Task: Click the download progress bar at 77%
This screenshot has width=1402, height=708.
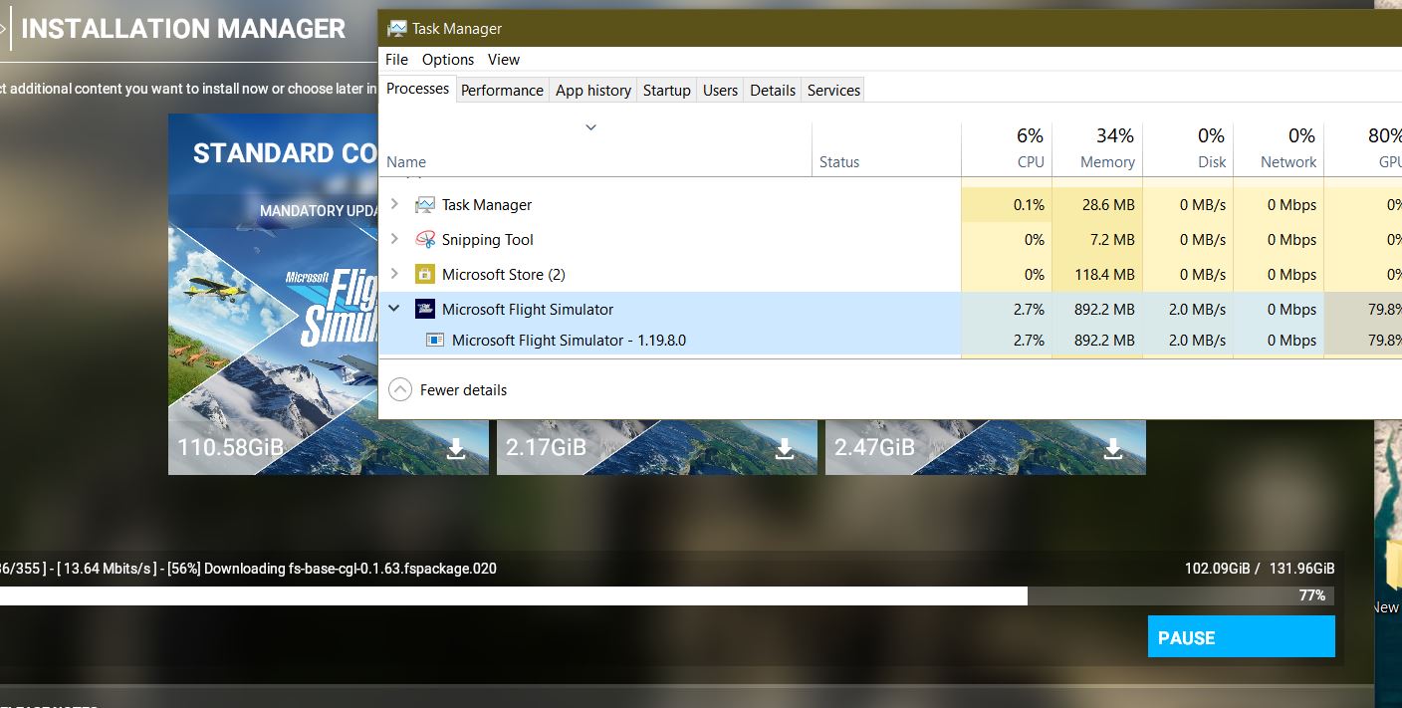Action: point(667,595)
